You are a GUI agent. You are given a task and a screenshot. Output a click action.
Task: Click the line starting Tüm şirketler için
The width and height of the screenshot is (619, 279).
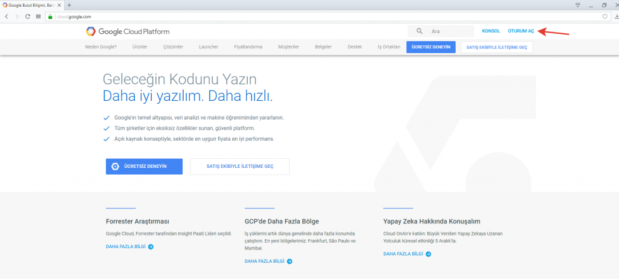point(184,128)
